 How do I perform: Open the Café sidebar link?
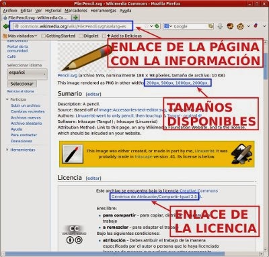coord(11,56)
